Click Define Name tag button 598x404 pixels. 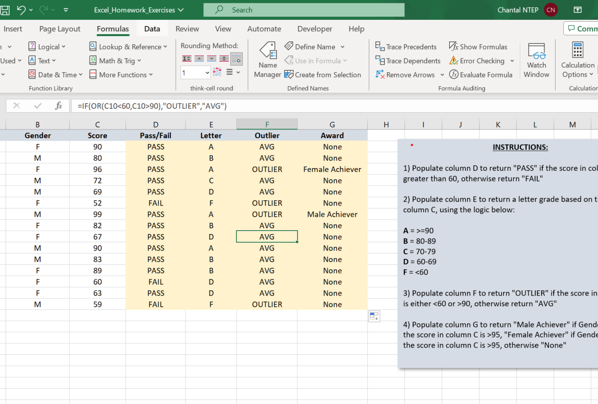(310, 47)
